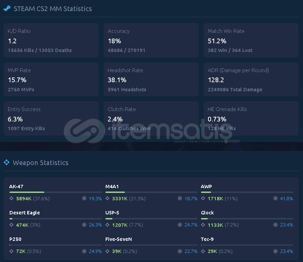This screenshot has width=303, height=262.
Task: Click the MVP Rate value "15.7%"
Action: pos(17,80)
